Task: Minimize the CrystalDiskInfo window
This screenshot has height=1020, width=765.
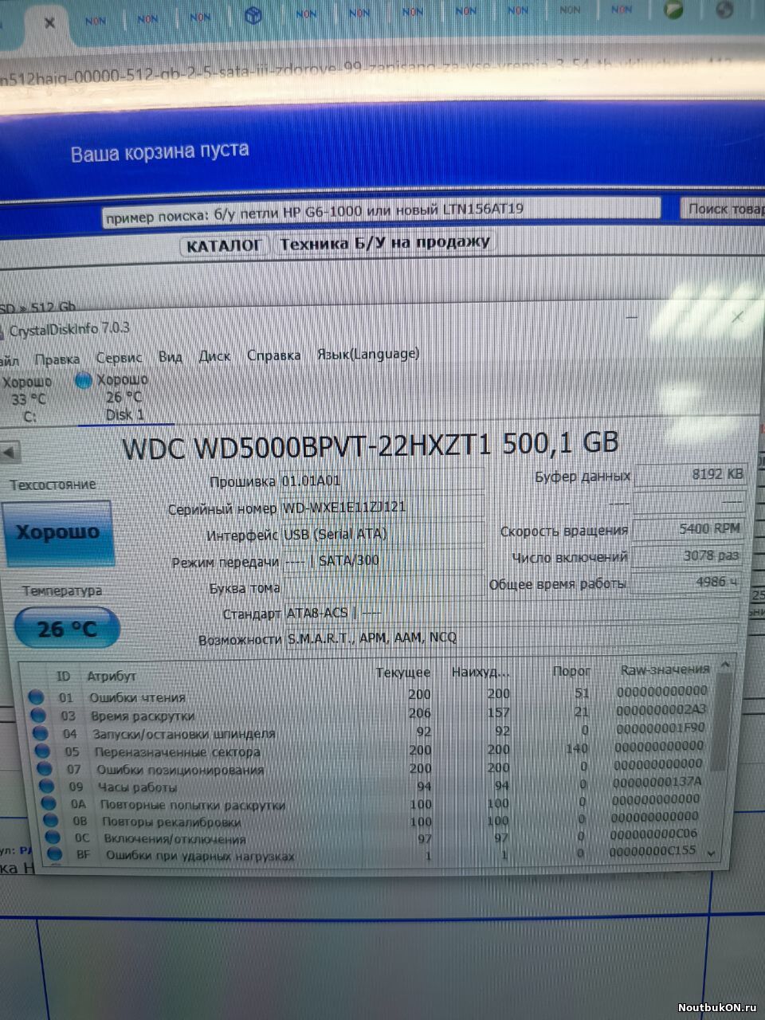Action: pyautogui.click(x=631, y=318)
